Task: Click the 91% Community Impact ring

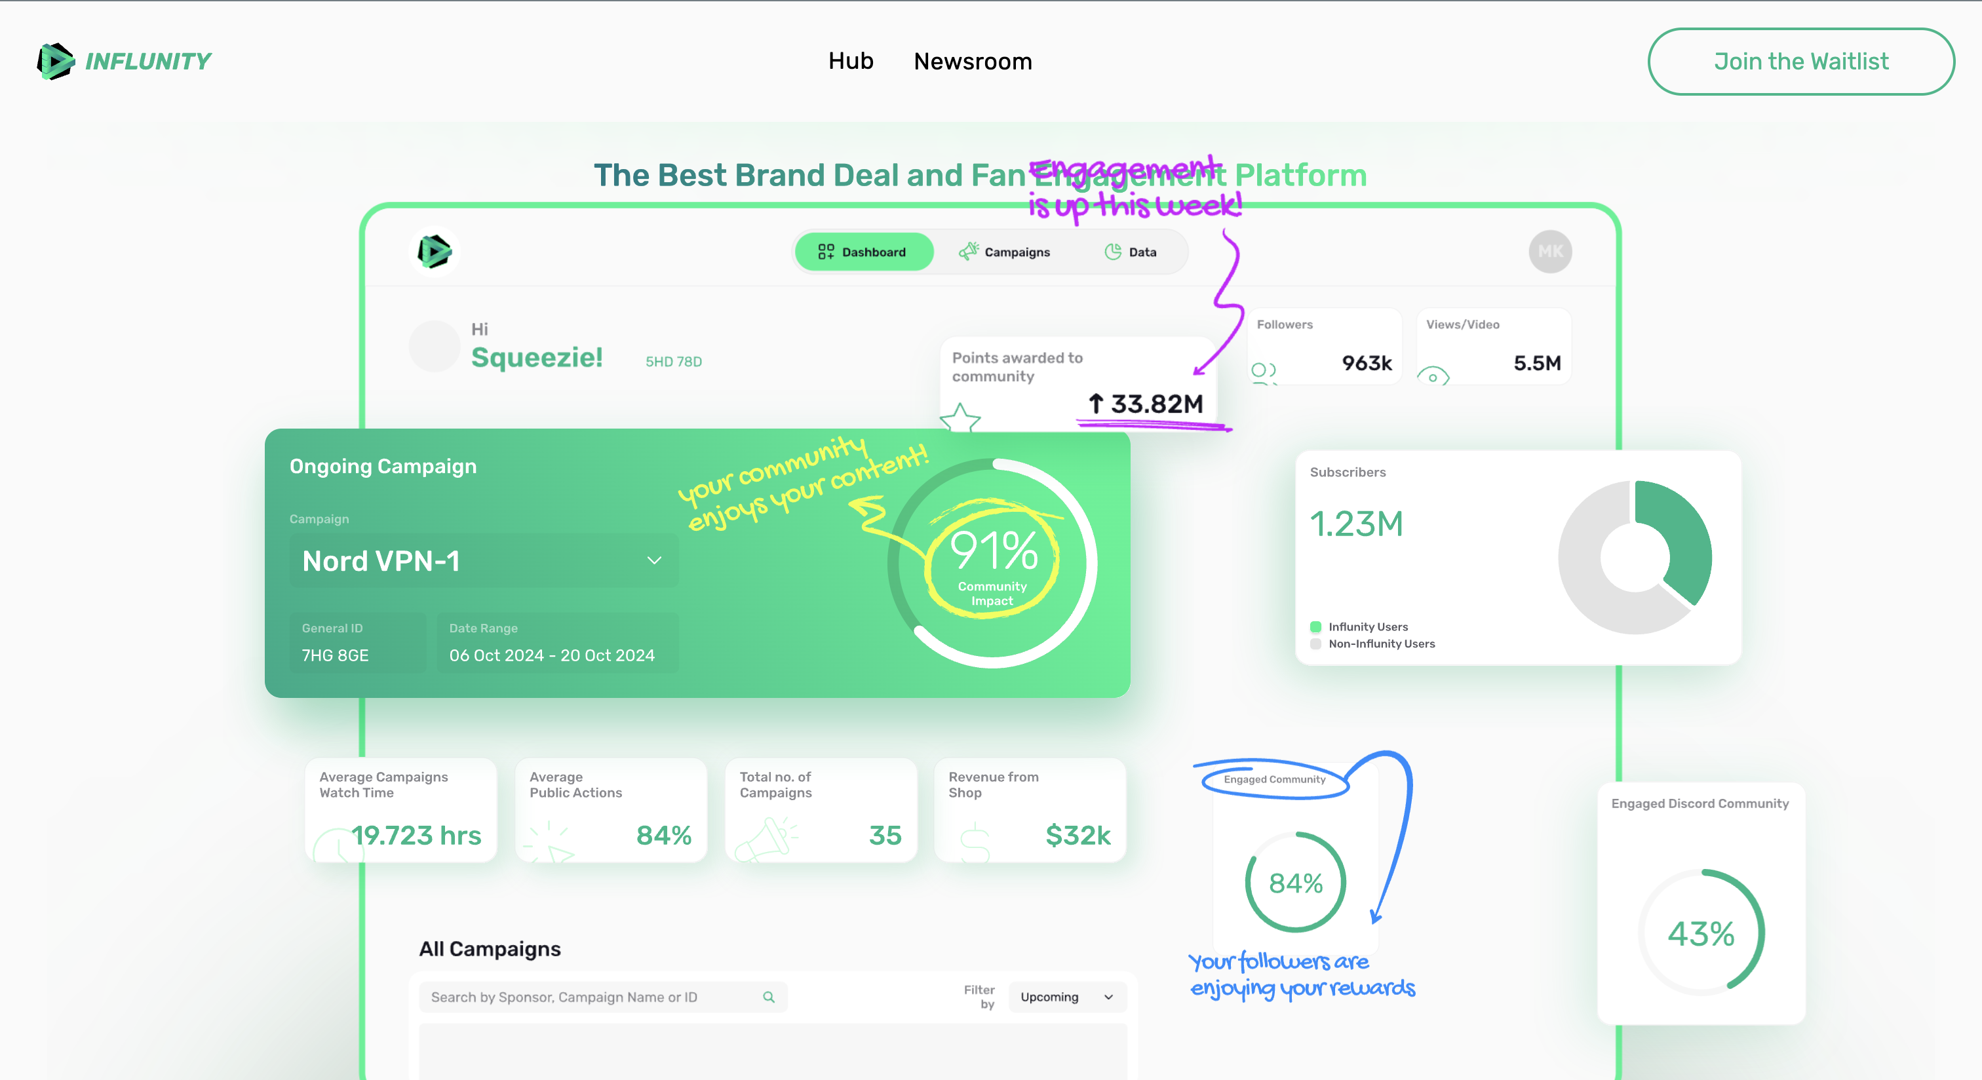Action: (992, 562)
